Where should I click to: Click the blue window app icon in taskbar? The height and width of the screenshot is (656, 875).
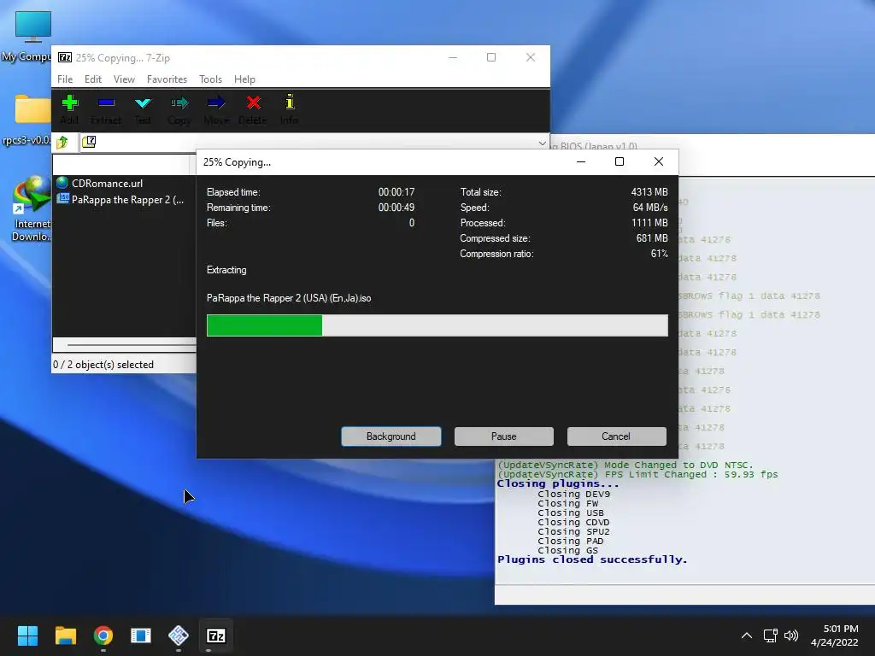click(141, 635)
